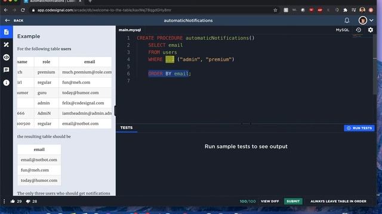382x214 pixels.
Task: Click email@notbot.com in the result table
Action: (x=39, y=160)
